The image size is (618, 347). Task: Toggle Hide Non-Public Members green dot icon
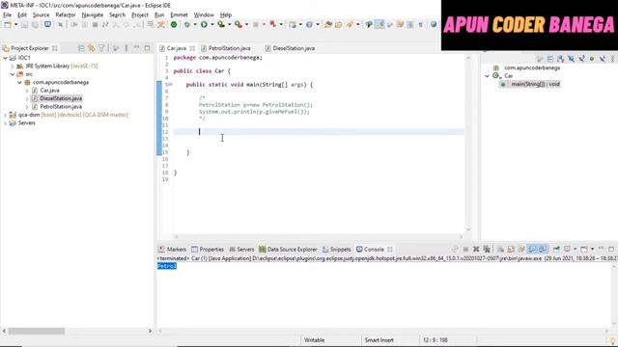point(592,59)
